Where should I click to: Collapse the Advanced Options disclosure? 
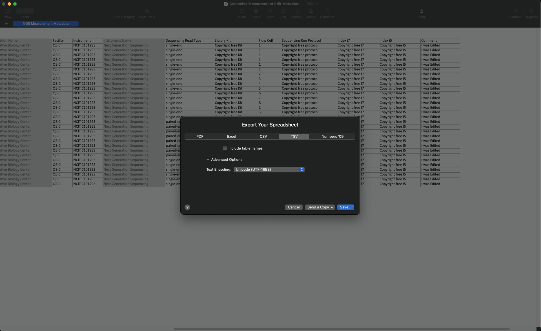point(208,160)
